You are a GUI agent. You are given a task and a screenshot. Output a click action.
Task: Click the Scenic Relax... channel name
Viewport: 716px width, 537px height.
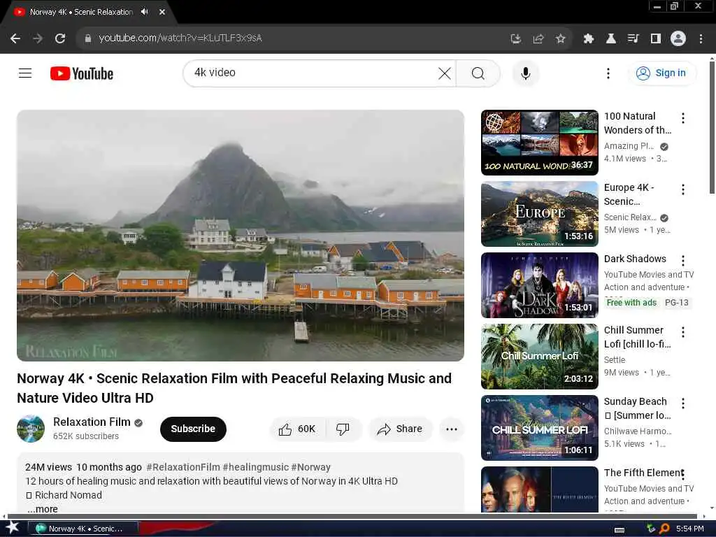coord(630,217)
